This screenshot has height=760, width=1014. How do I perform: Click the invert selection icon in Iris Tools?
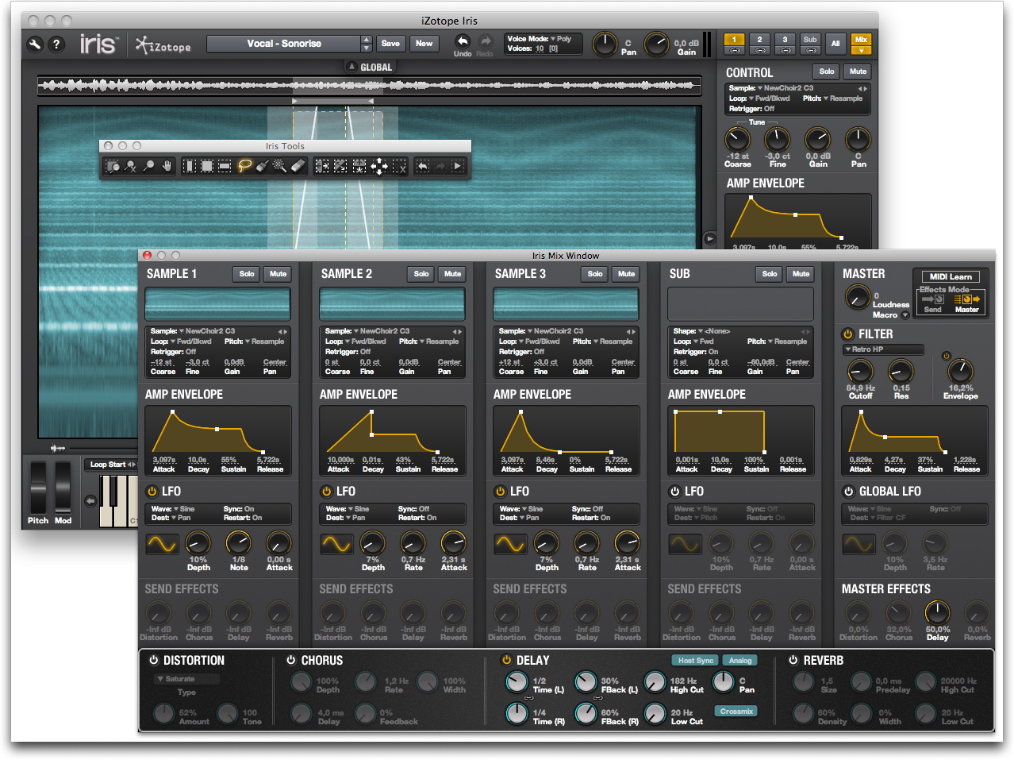pos(340,166)
